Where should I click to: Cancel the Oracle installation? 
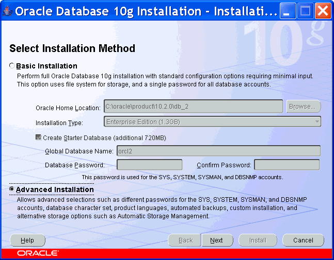pos(303,240)
